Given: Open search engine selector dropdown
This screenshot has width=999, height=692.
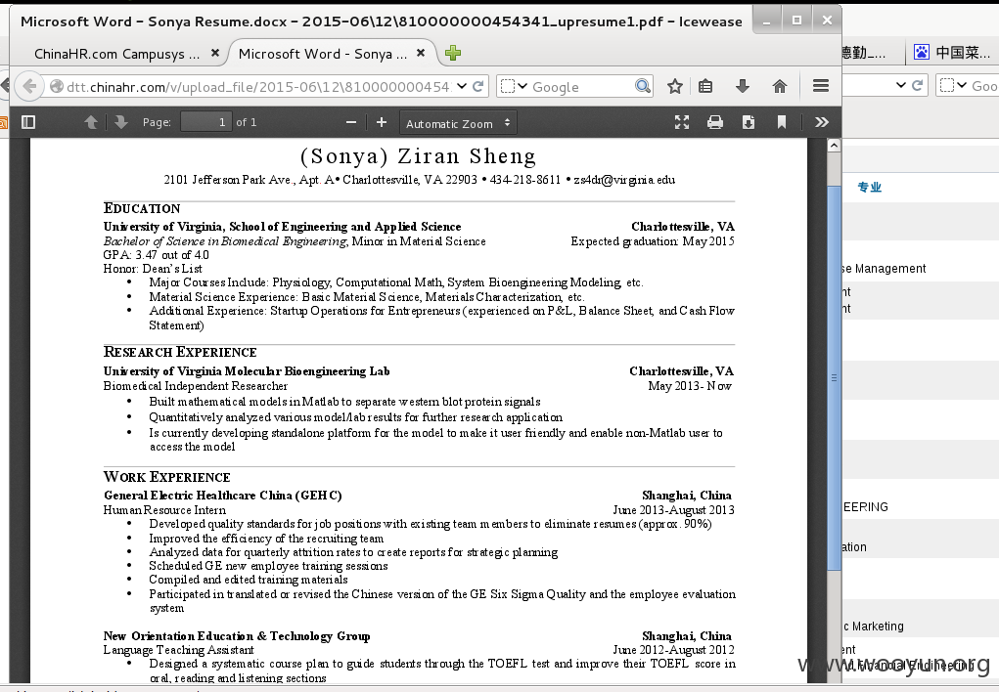Looking at the screenshot, I should point(514,87).
